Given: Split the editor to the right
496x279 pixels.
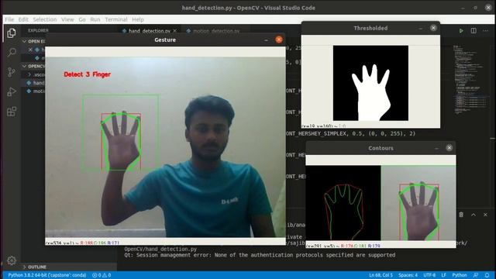Looking at the screenshot, I should point(474,31).
